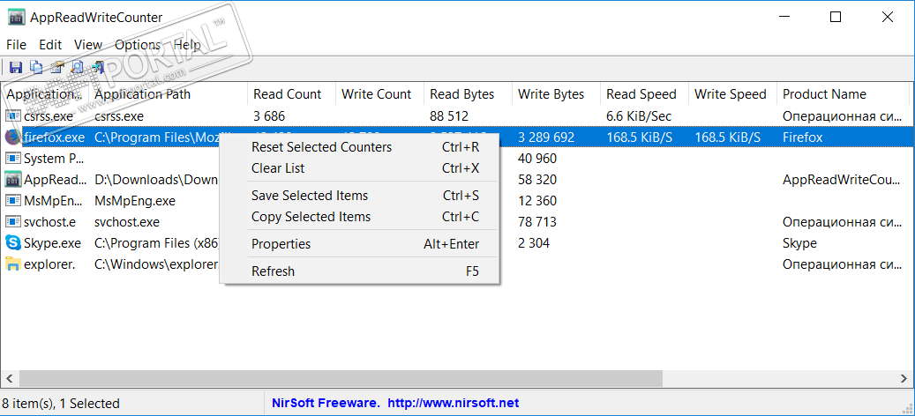
Task: Open the View menu
Action: tap(88, 45)
